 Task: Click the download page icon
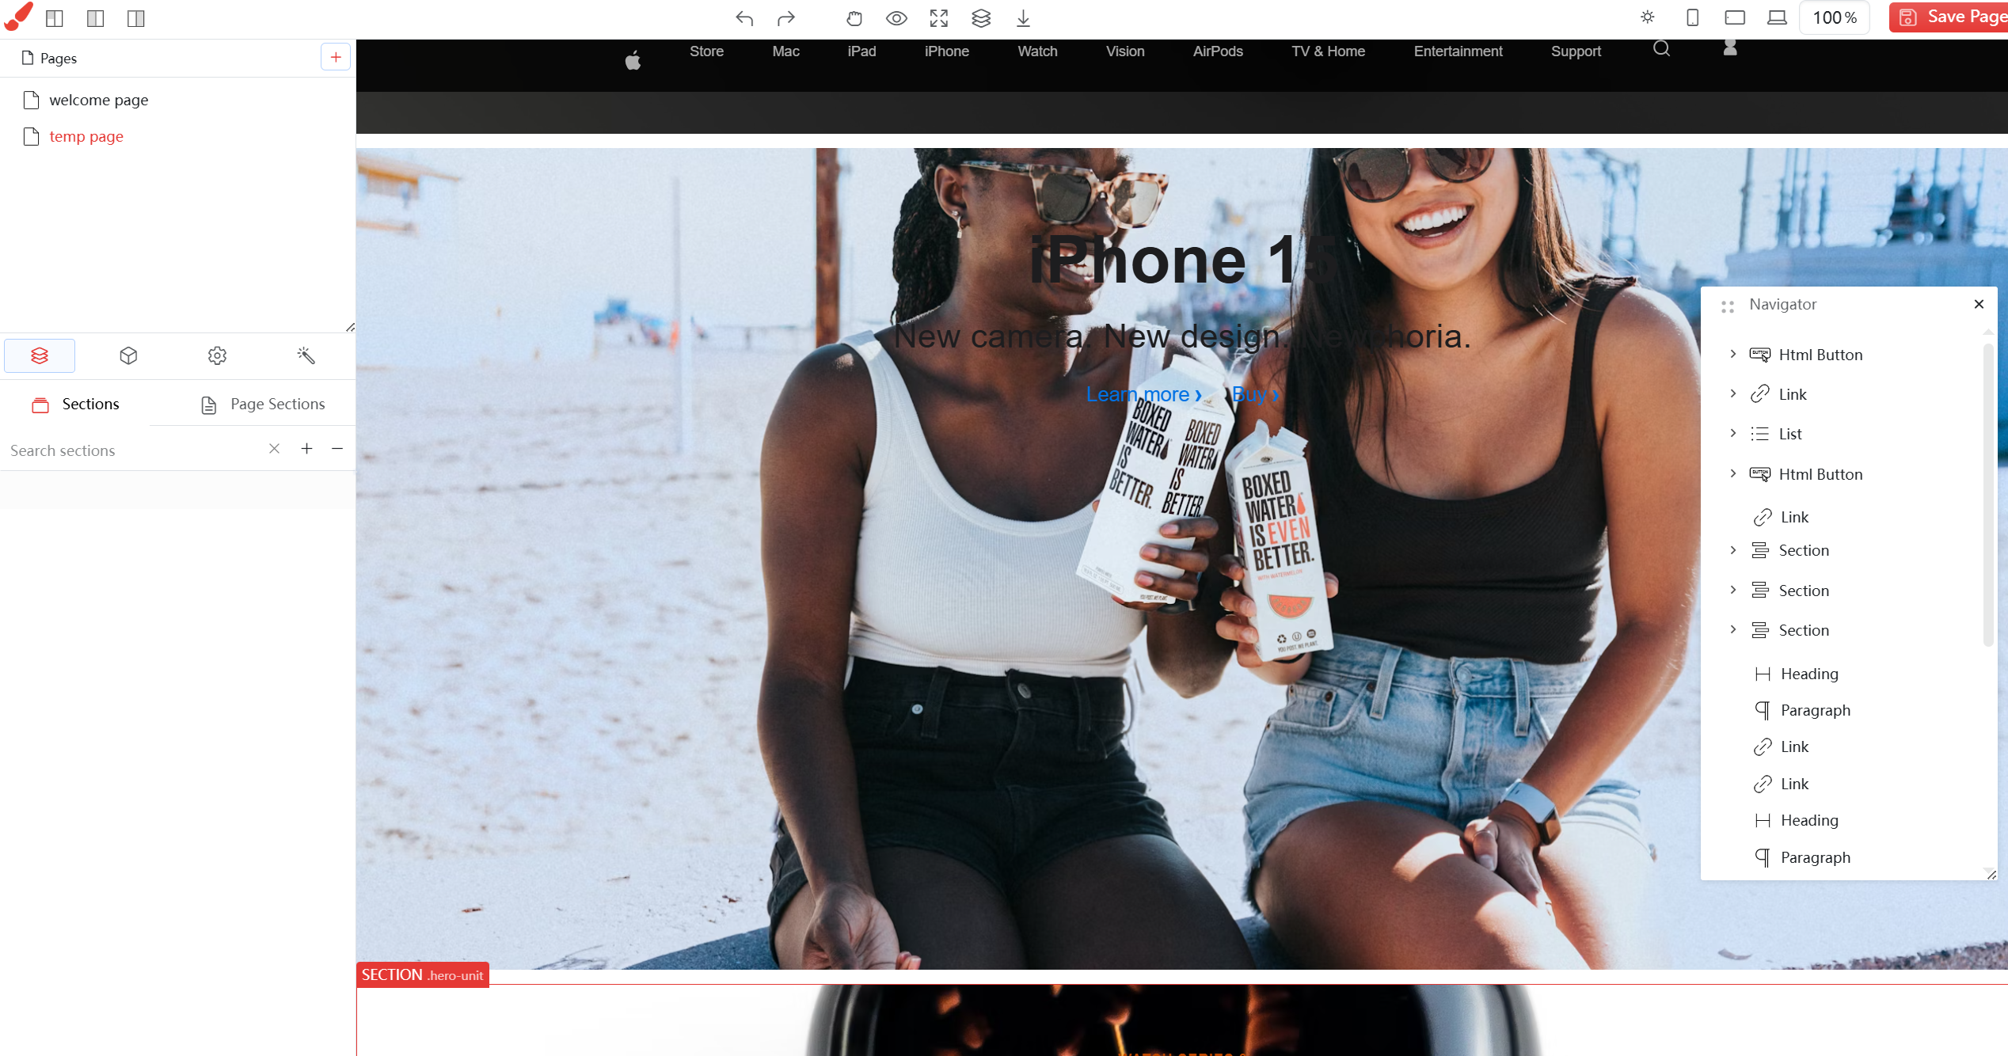coord(1023,18)
